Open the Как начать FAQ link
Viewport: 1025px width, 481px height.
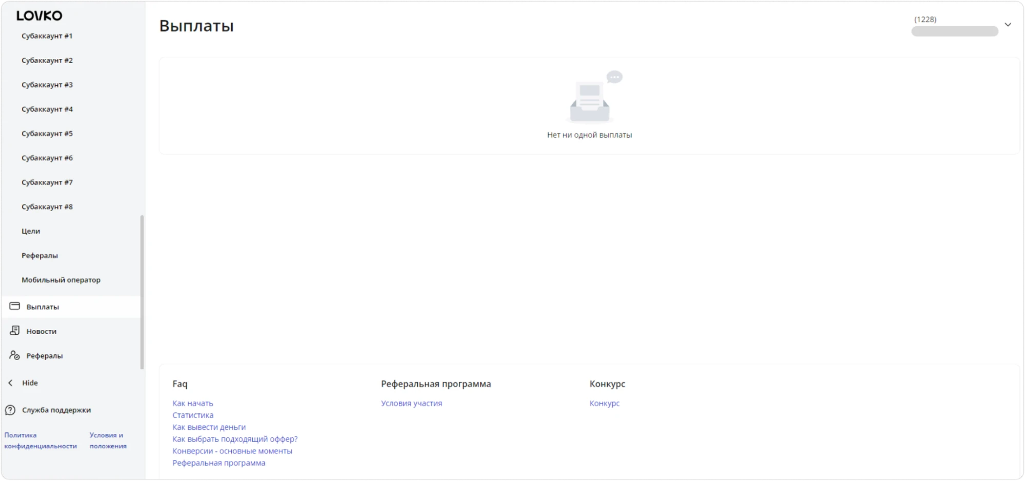click(193, 404)
